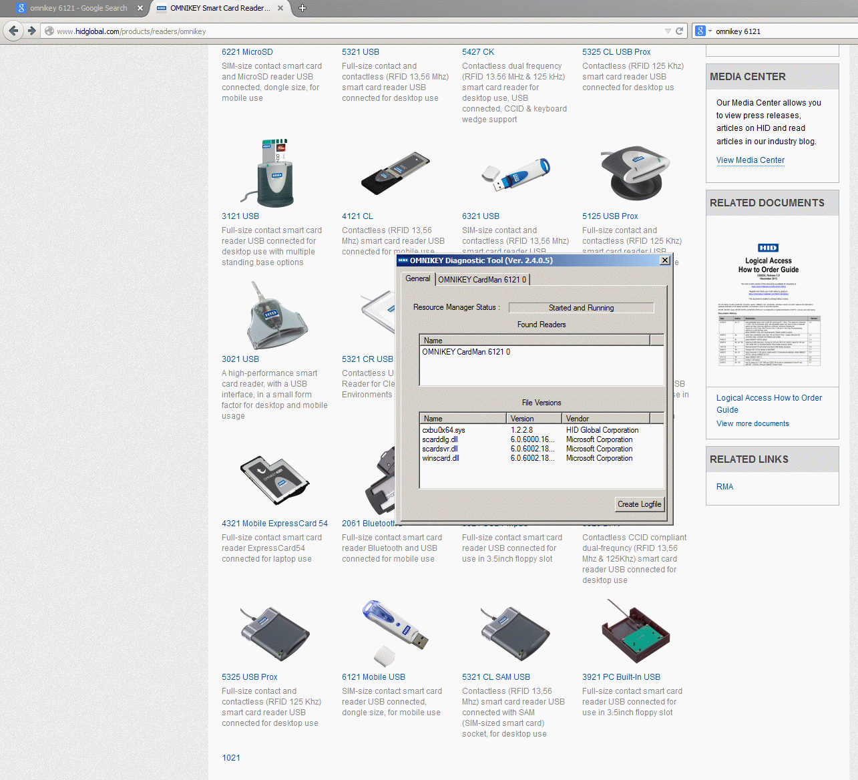Screen dimensions: 858x780
Task: Click the site identity globe icon in address bar
Action: (49, 31)
